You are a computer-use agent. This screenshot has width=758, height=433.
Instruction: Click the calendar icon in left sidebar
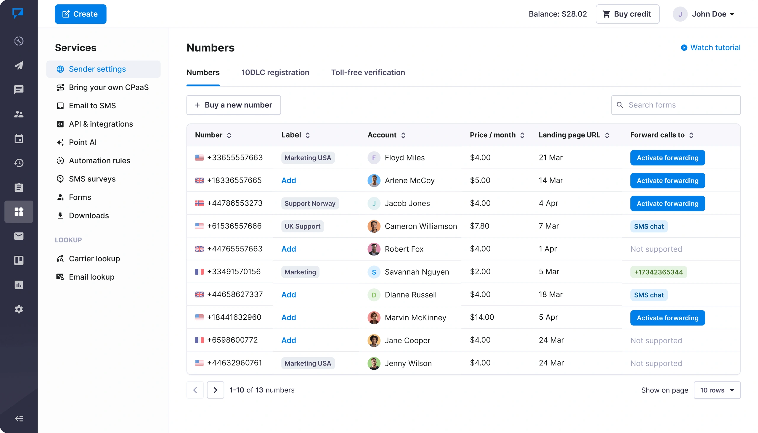coord(19,139)
